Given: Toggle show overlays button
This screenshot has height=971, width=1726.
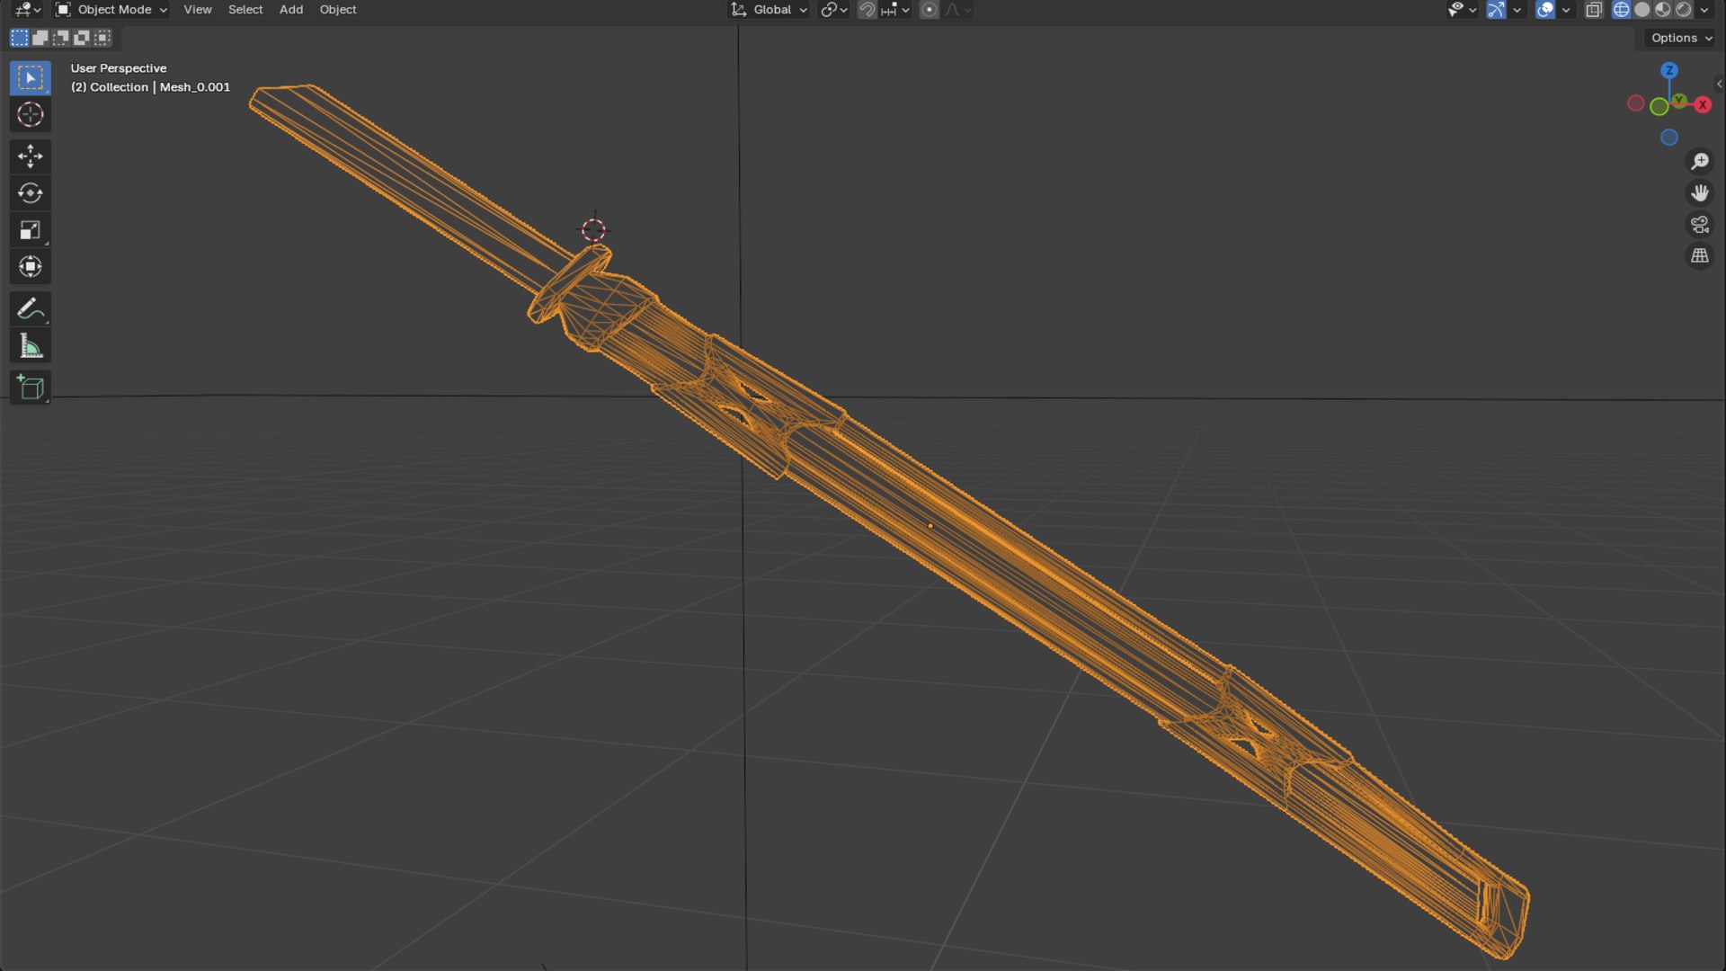Looking at the screenshot, I should [1545, 10].
